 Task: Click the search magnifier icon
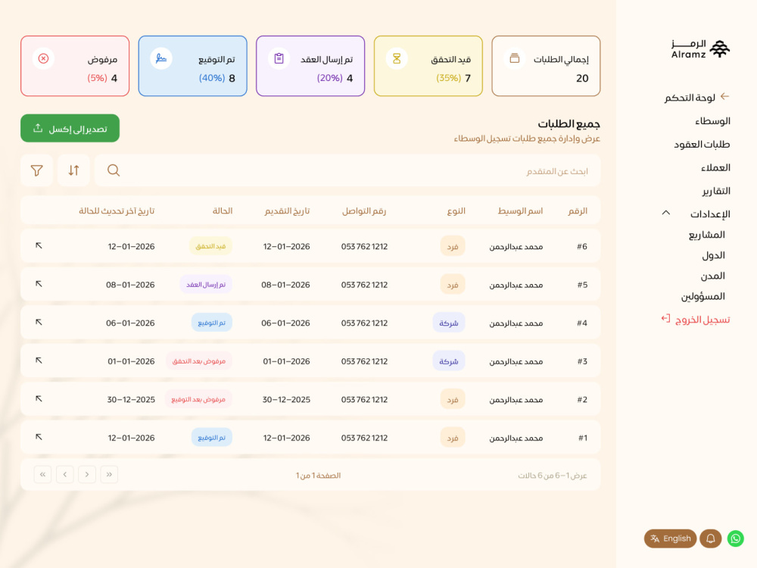[x=114, y=170]
